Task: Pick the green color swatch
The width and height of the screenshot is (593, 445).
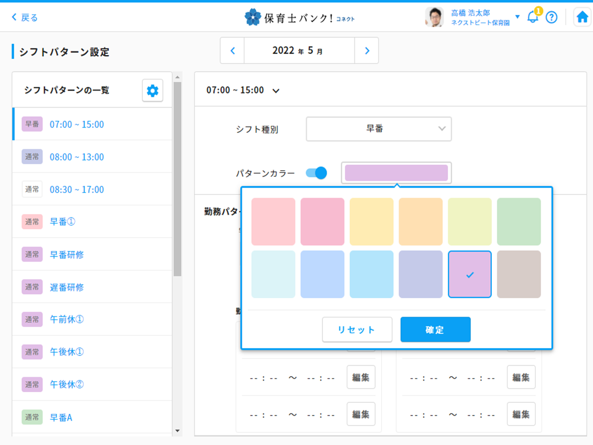Action: coord(519,222)
